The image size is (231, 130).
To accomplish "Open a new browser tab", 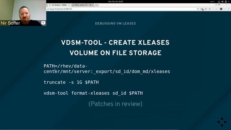I will click(x=97, y=5).
